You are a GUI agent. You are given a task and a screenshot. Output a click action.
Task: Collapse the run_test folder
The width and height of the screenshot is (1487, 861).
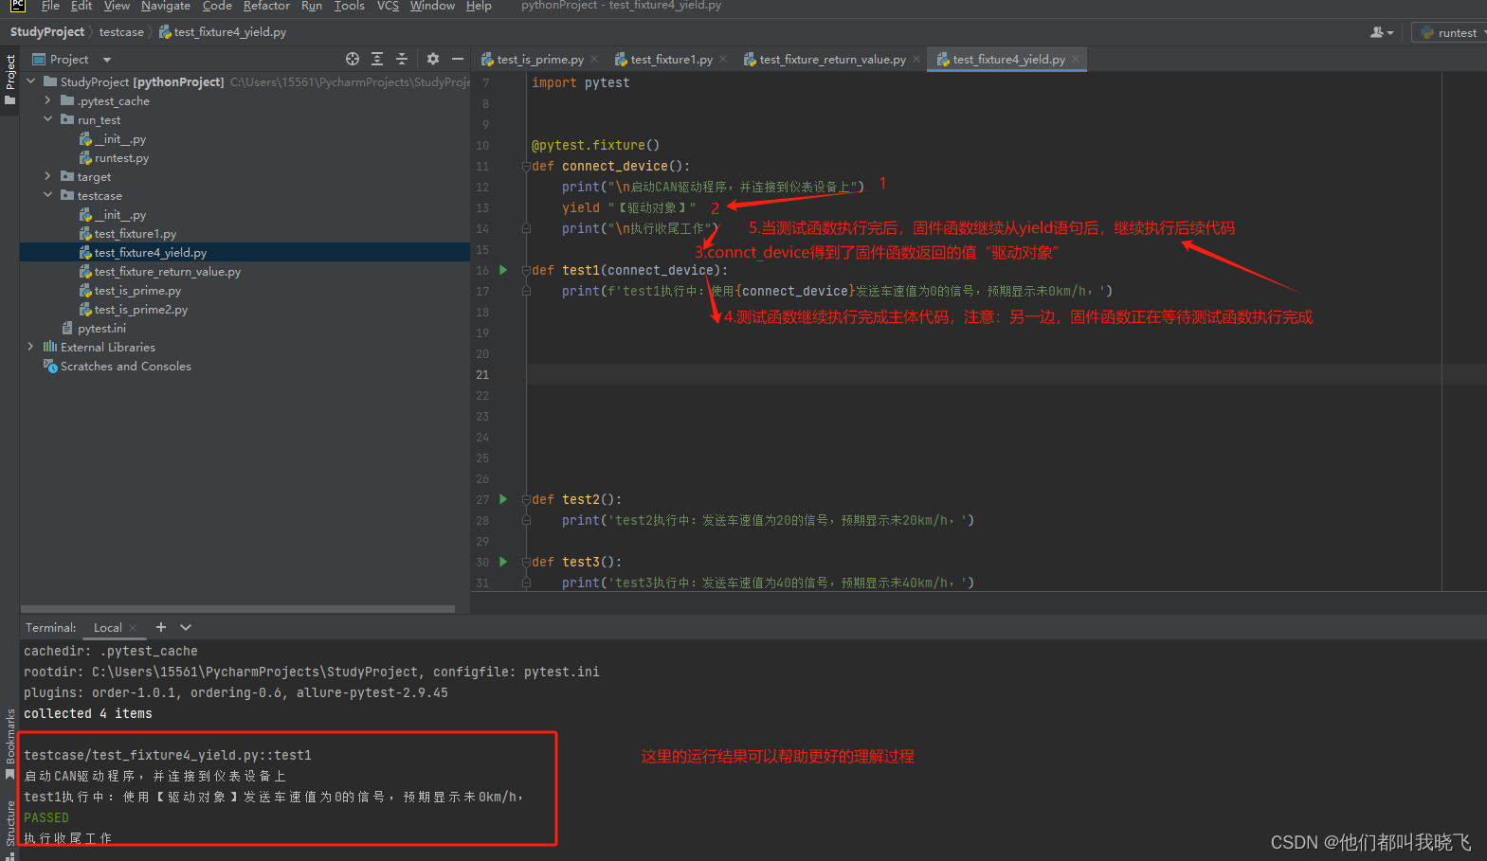click(47, 119)
